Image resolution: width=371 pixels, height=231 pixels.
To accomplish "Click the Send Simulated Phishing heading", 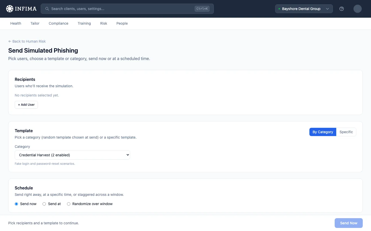I will coord(43,51).
